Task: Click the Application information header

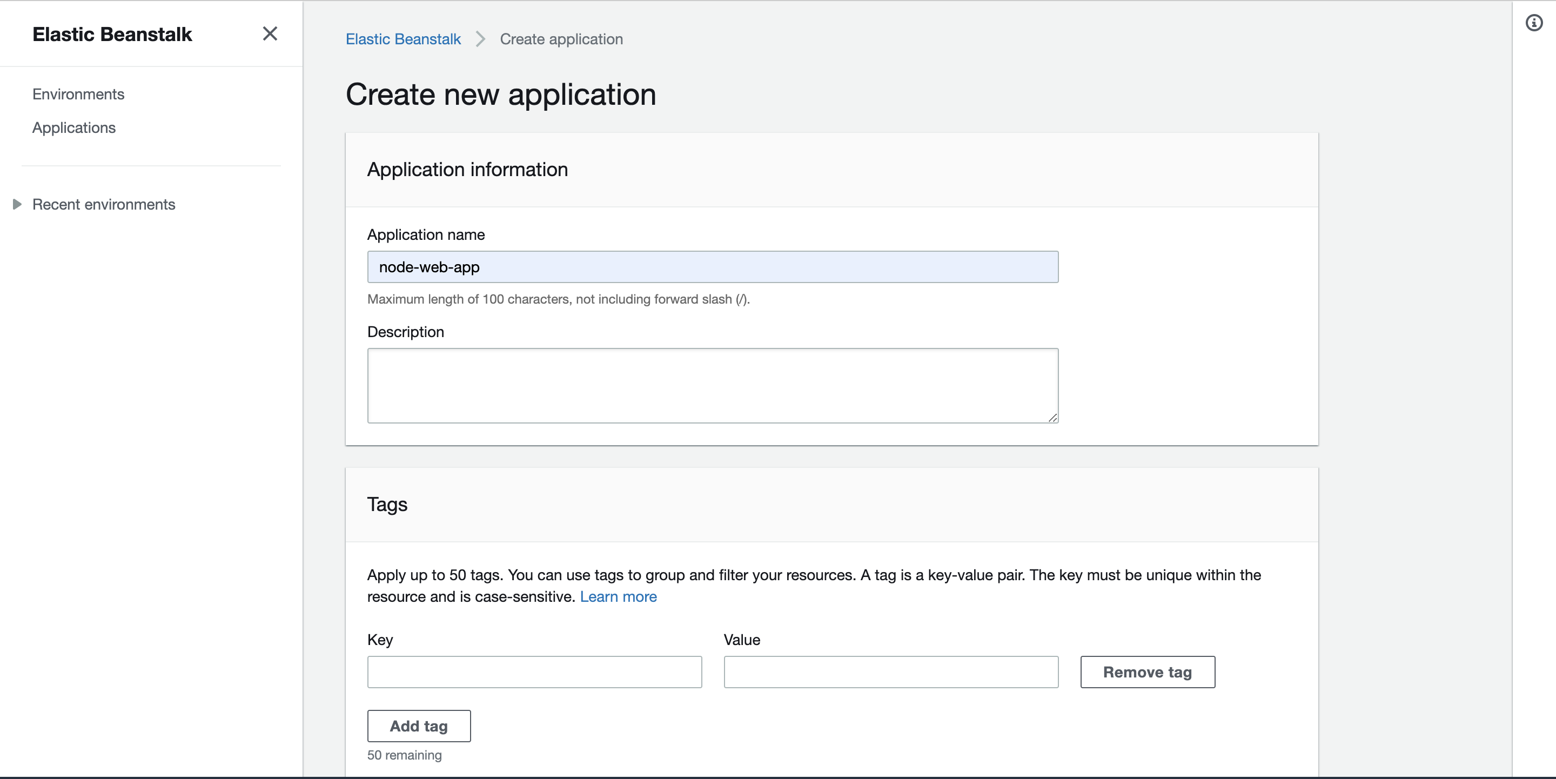Action: point(467,170)
